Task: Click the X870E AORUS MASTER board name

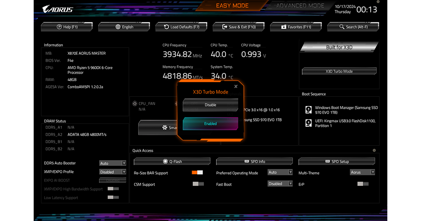Action: 87,53
